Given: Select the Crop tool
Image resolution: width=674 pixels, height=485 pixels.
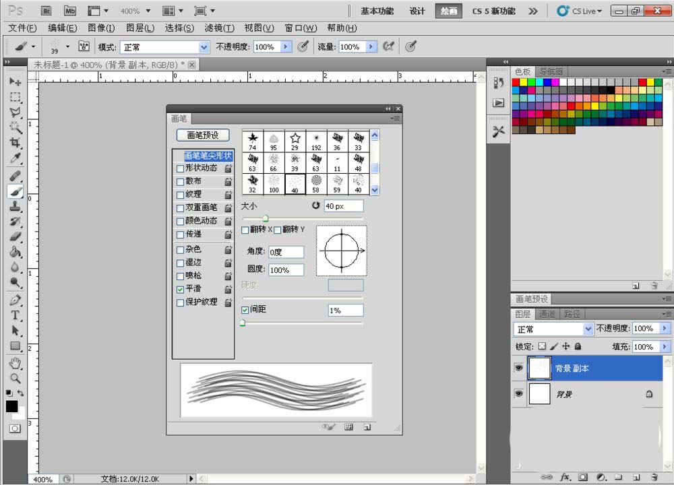Looking at the screenshot, I should pos(15,143).
